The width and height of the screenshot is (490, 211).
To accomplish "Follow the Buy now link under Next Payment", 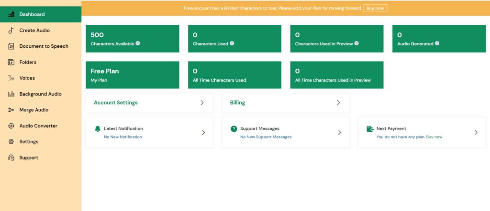I will coord(434,137).
